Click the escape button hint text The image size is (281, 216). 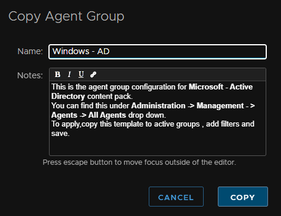139,162
